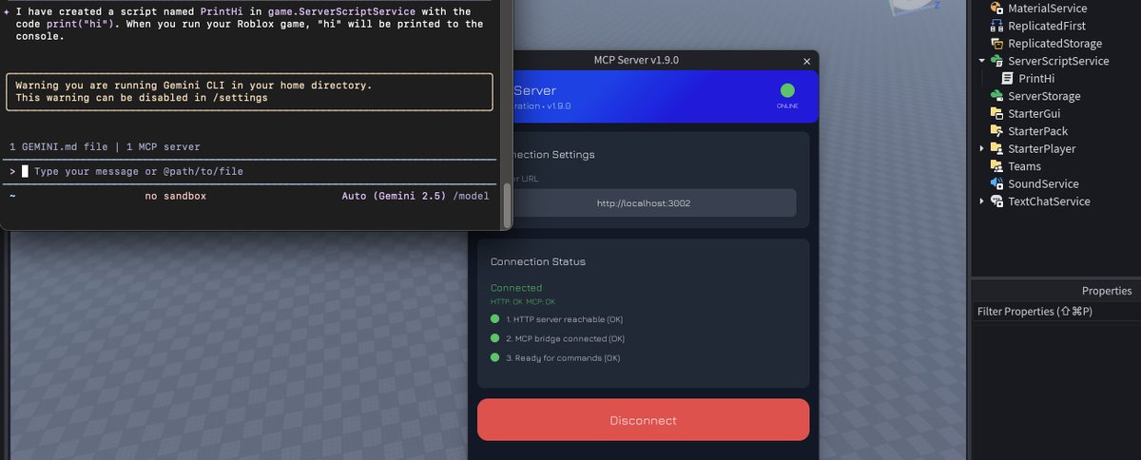Select TextChatService label in Explorer
This screenshot has height=460, width=1141.
click(x=1049, y=201)
